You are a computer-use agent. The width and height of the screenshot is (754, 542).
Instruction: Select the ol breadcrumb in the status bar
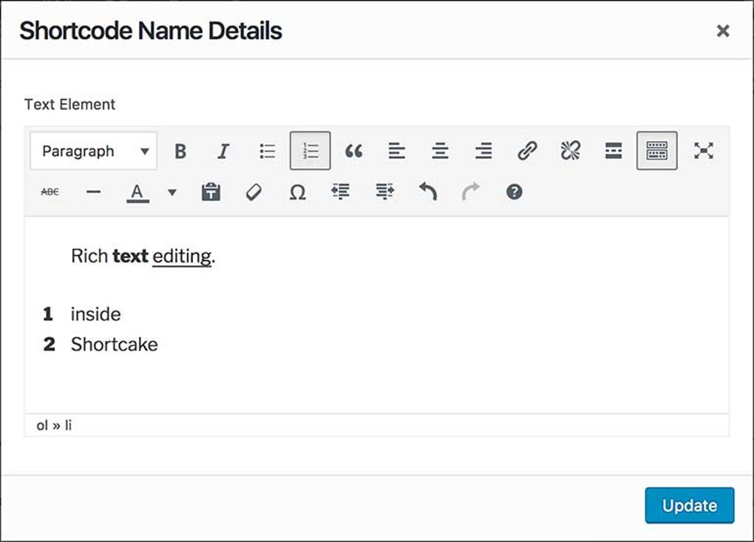pos(41,424)
